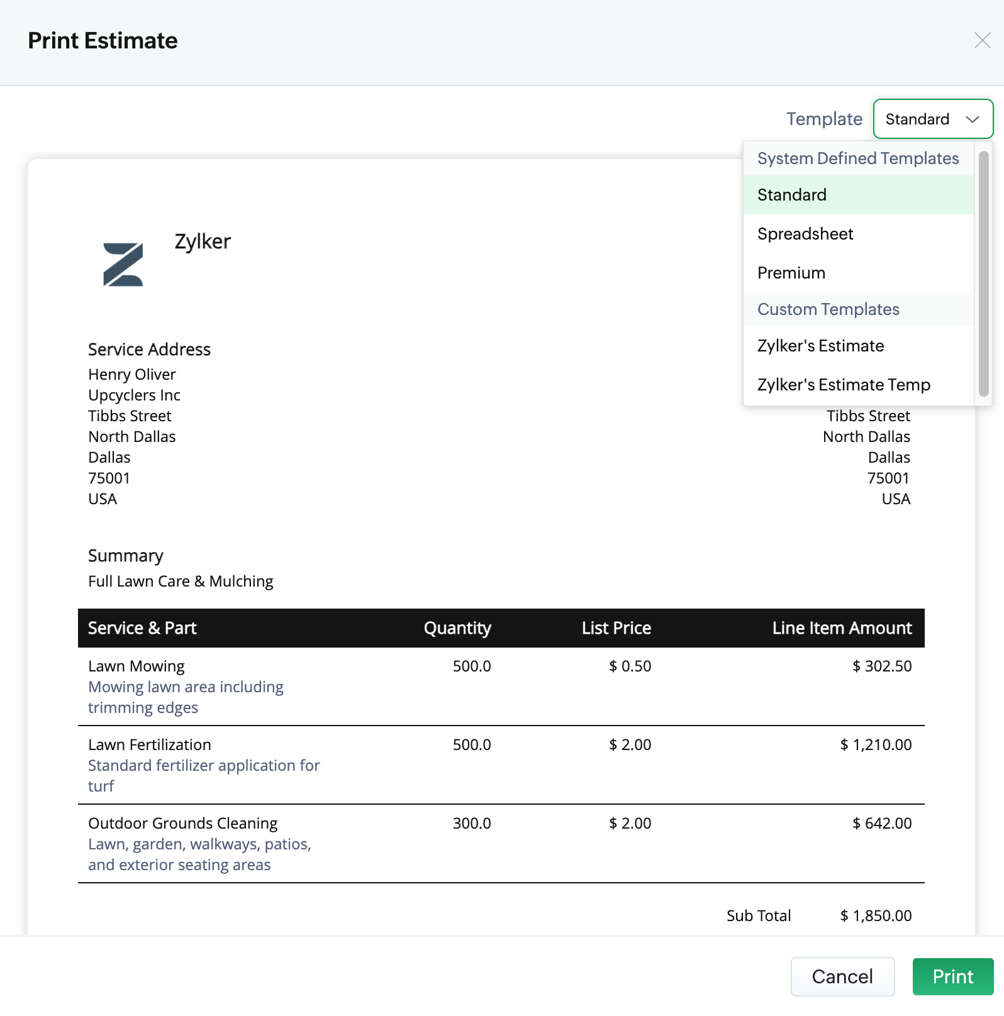Click the Lawn Mowing line item
The image size is (1004, 1016).
point(137,666)
